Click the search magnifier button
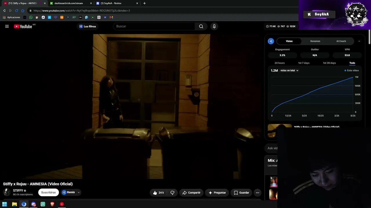 click(x=201, y=26)
